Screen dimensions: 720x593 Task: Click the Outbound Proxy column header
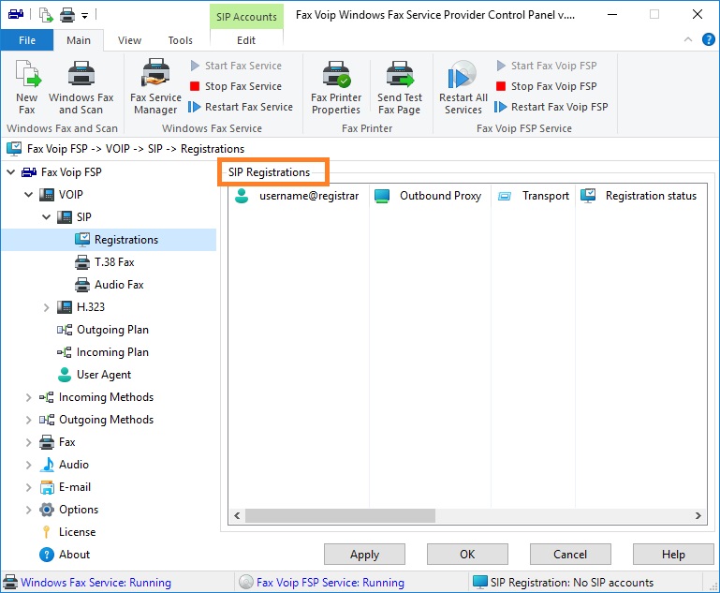click(430, 196)
